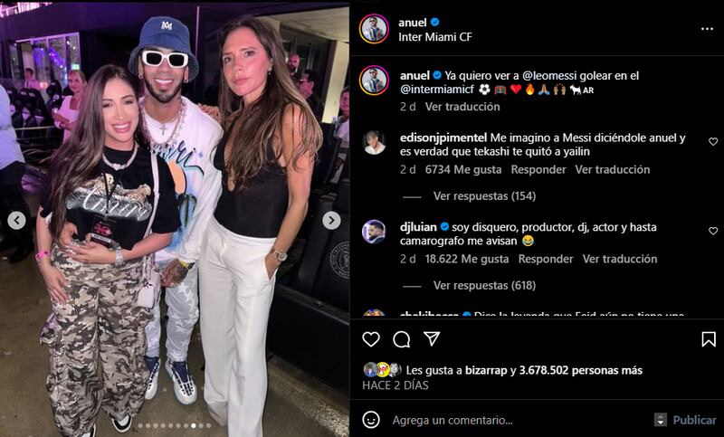This screenshot has width=724, height=437.
Task: Like edisonjpimentel's comment heart
Action: coord(713,142)
